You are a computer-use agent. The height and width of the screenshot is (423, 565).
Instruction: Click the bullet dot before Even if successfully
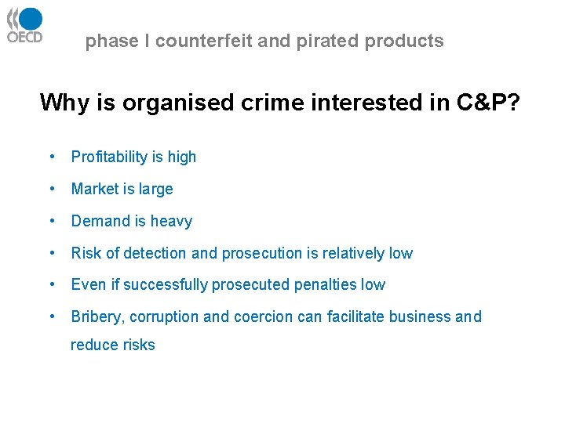point(53,284)
